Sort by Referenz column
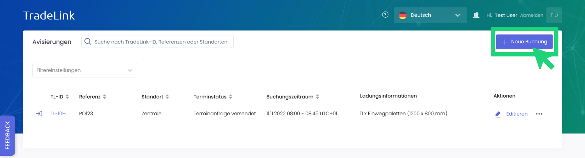The image size is (585, 158). tap(104, 97)
